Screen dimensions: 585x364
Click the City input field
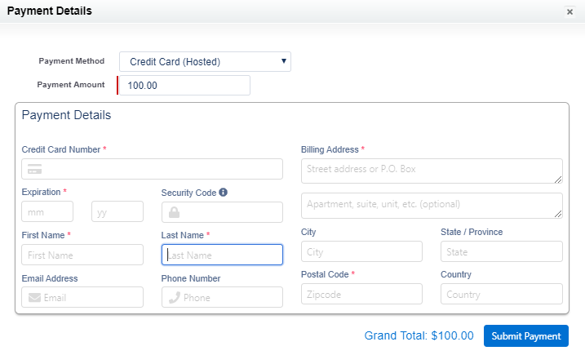coord(361,251)
